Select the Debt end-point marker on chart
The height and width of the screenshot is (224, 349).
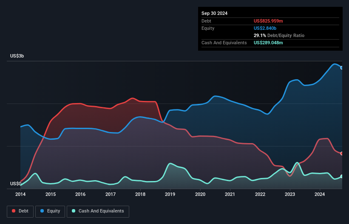pos(342,154)
